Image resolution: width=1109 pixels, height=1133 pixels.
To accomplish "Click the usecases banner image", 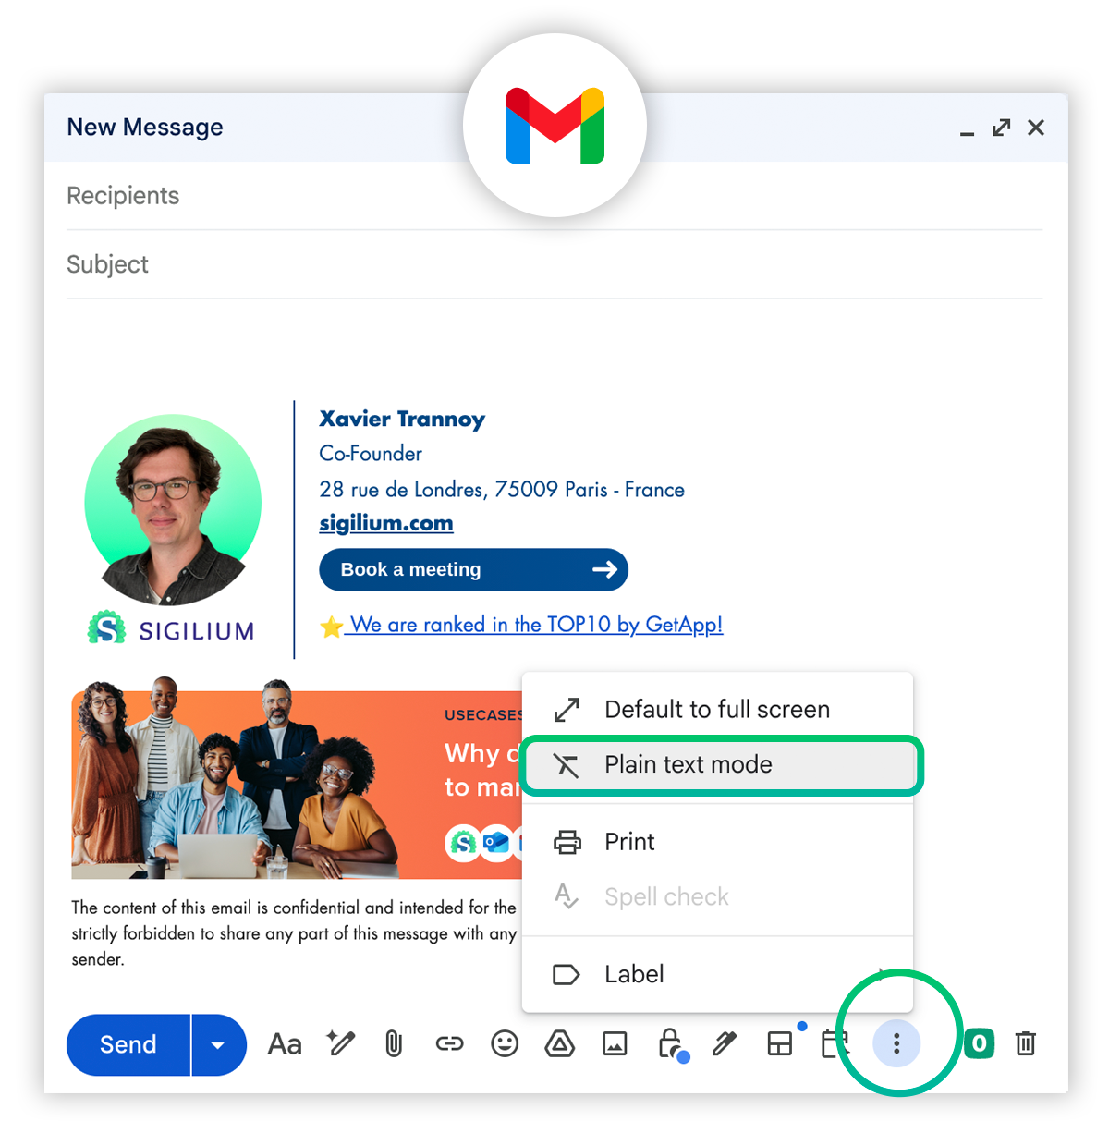I will pos(298,779).
